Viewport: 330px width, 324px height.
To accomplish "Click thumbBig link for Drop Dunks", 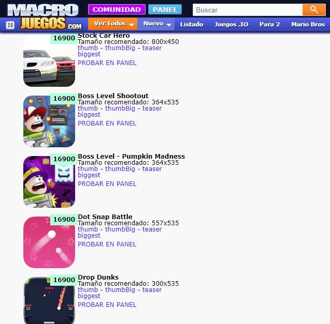I will (x=120, y=290).
